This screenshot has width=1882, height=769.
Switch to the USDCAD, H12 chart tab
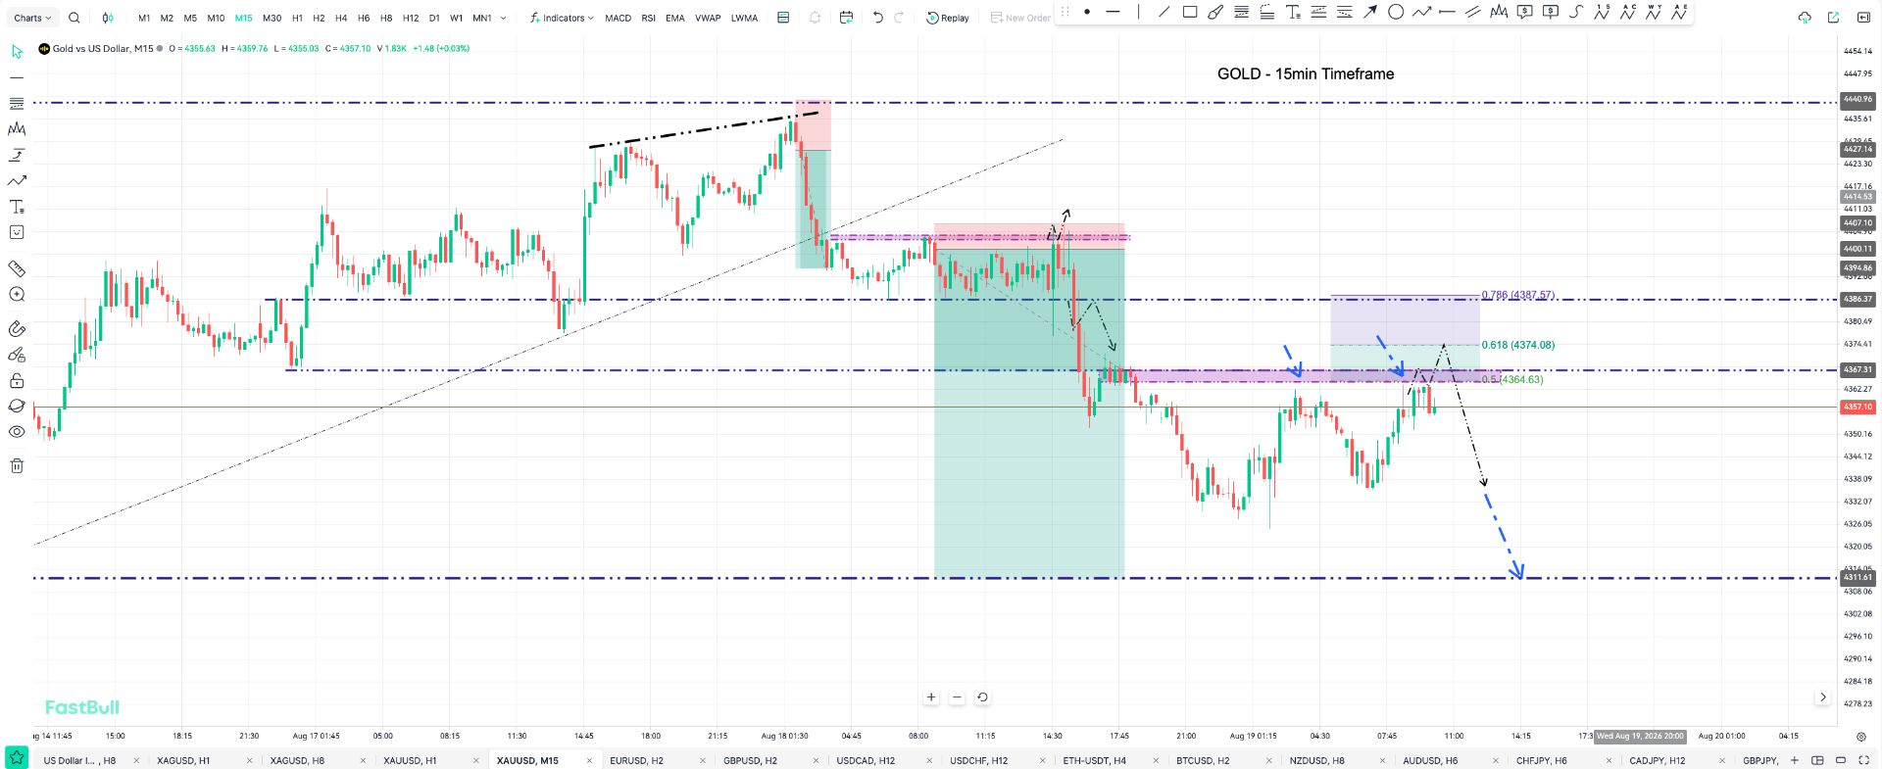[866, 760]
